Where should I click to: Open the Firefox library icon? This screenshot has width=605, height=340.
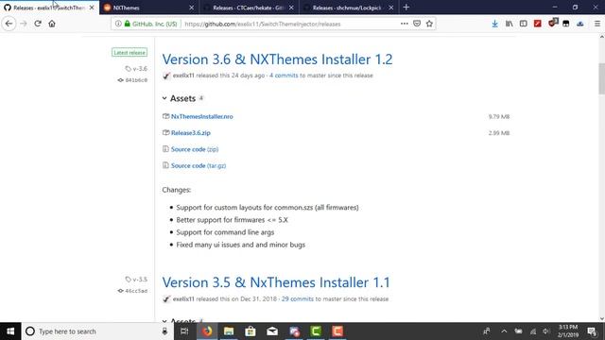point(509,24)
